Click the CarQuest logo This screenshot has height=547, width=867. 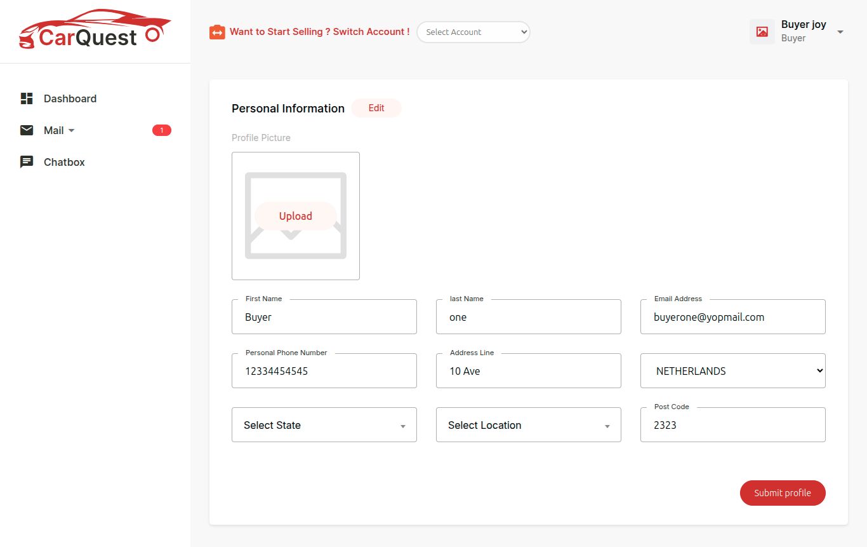pos(95,30)
